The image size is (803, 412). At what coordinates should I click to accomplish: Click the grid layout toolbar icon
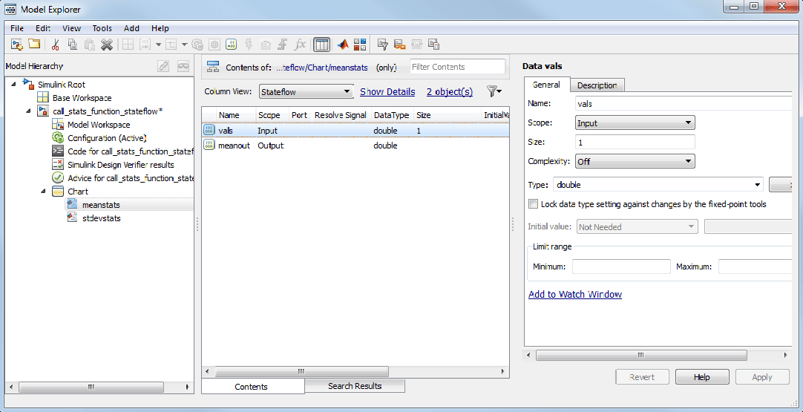[x=128, y=45]
